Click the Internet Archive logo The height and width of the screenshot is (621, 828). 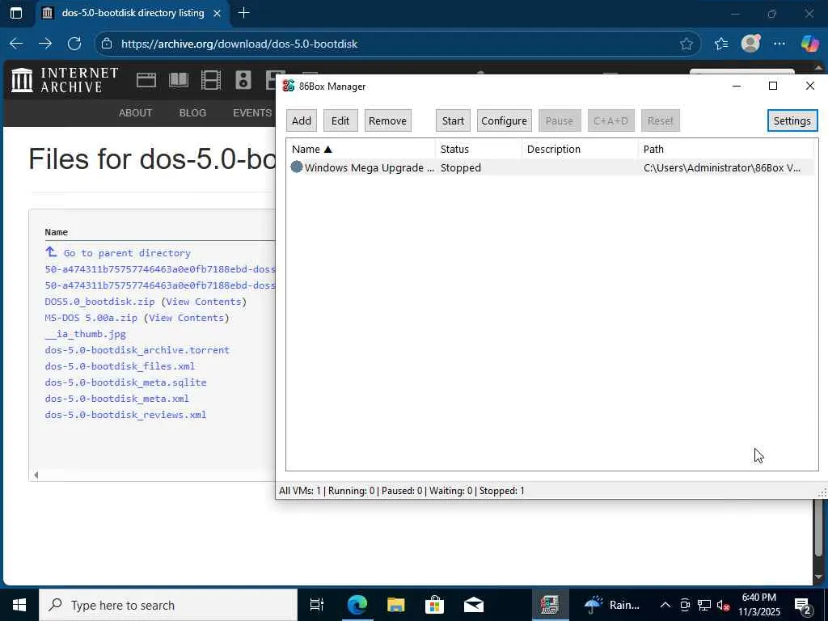[x=65, y=80]
